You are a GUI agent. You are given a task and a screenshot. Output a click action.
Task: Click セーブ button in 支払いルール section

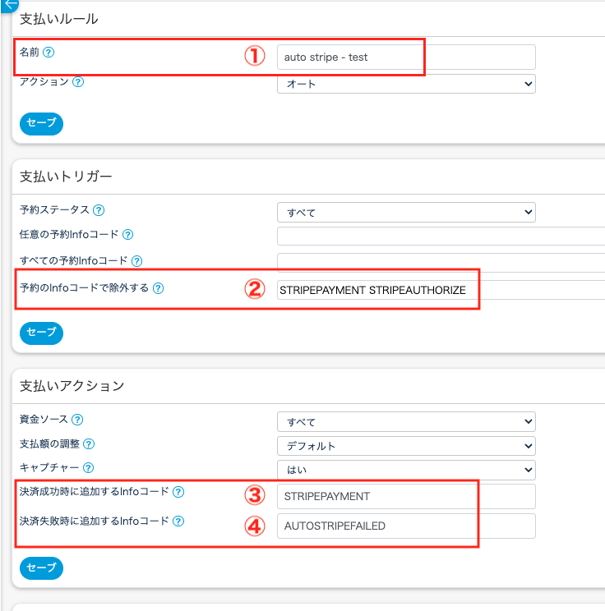[x=41, y=123]
